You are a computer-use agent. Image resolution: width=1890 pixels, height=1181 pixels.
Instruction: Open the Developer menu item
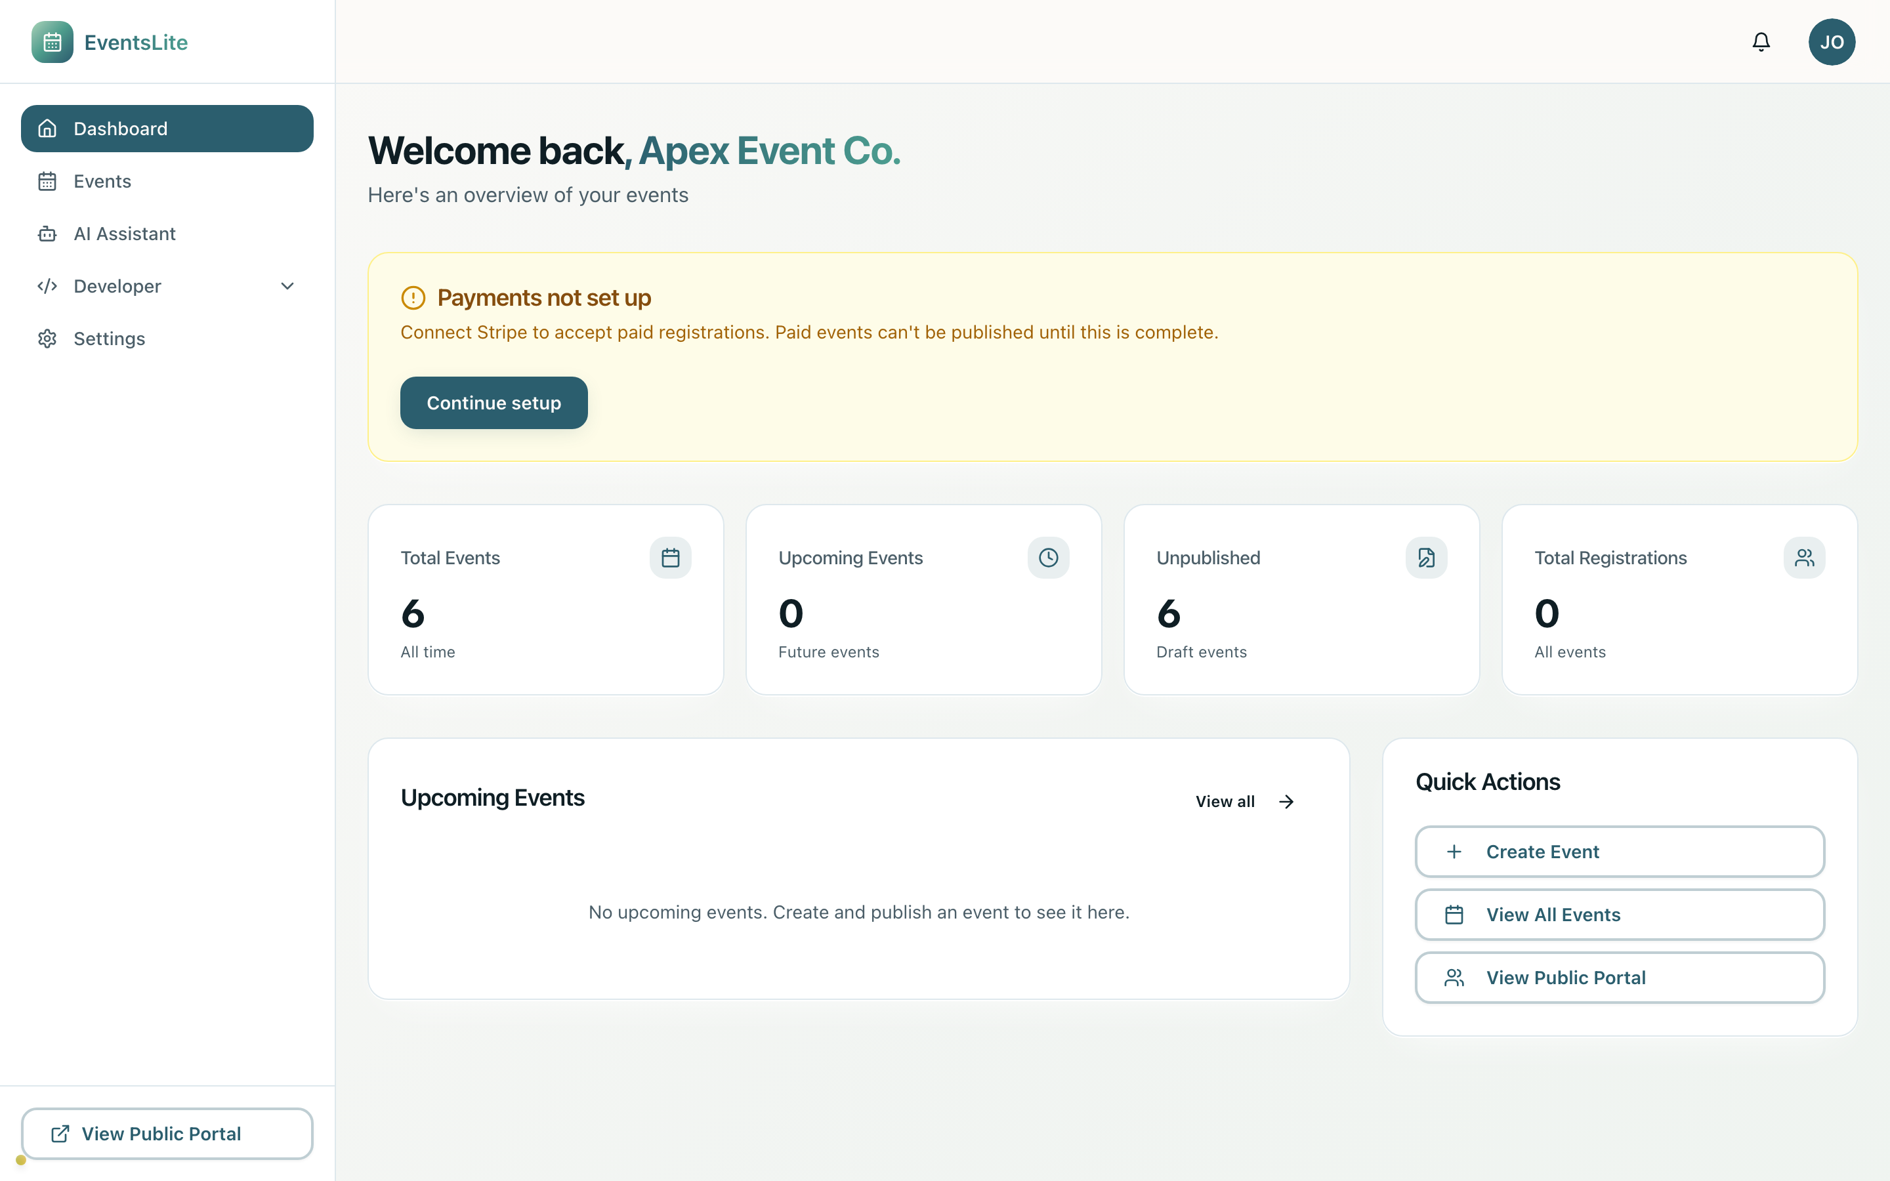click(x=167, y=286)
